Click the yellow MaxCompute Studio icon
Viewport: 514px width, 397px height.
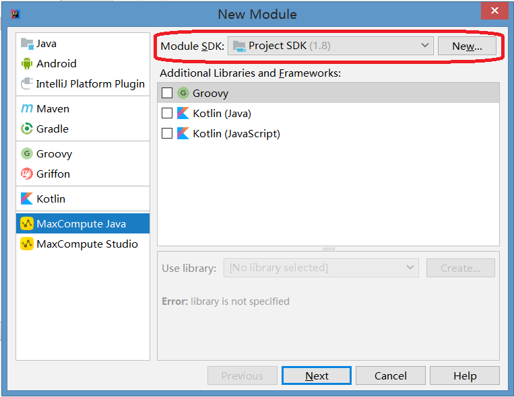point(27,244)
